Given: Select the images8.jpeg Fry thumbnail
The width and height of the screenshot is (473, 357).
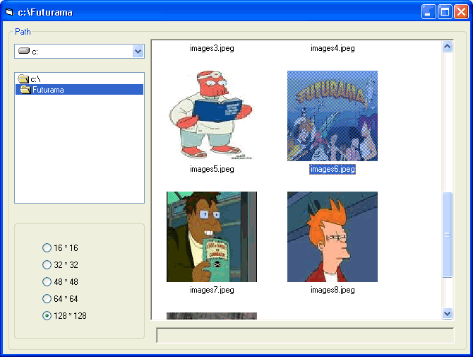Looking at the screenshot, I should (333, 237).
